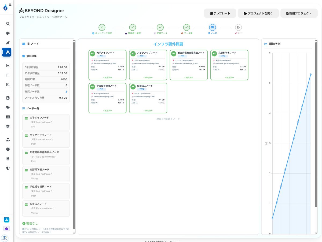
Task: Click the purple crown icon button
Action: 7,229
